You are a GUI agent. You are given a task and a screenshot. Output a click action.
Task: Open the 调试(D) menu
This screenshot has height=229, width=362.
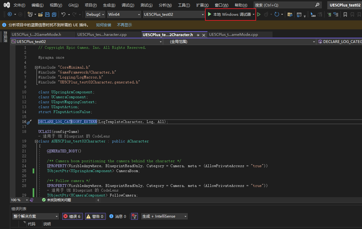point(128,5)
